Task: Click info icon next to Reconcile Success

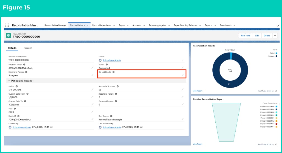Action: pyautogui.click(x=117, y=86)
